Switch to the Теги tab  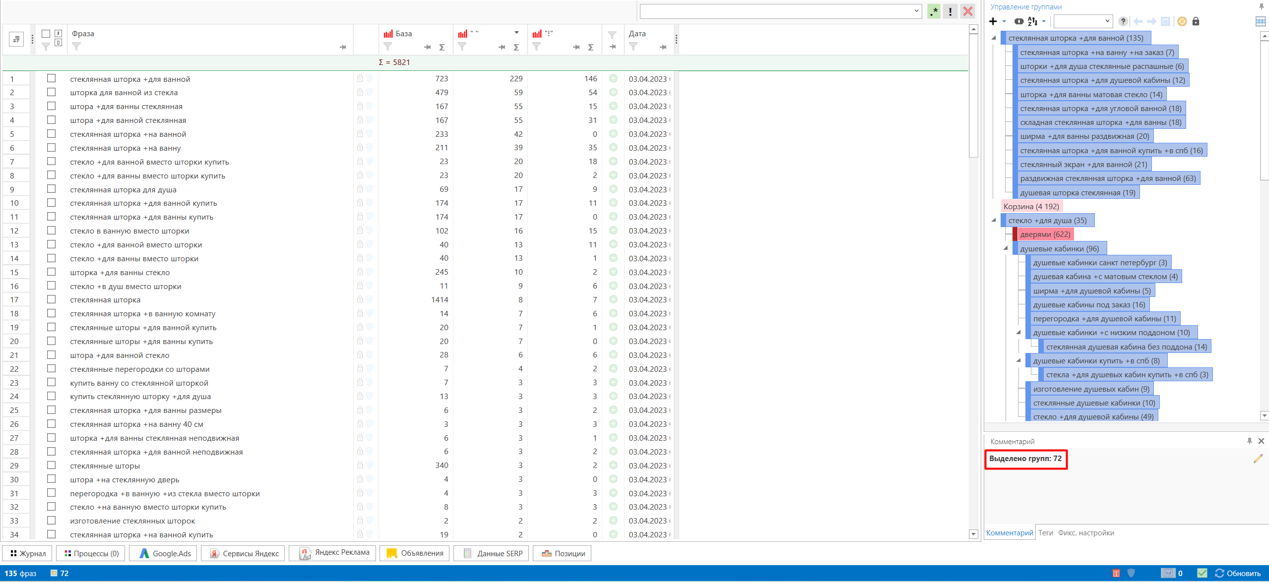coord(1045,533)
